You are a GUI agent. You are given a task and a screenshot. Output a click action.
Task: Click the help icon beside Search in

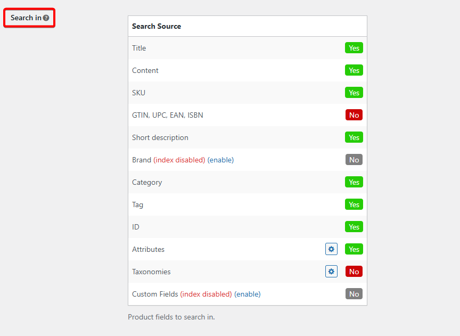click(x=46, y=18)
